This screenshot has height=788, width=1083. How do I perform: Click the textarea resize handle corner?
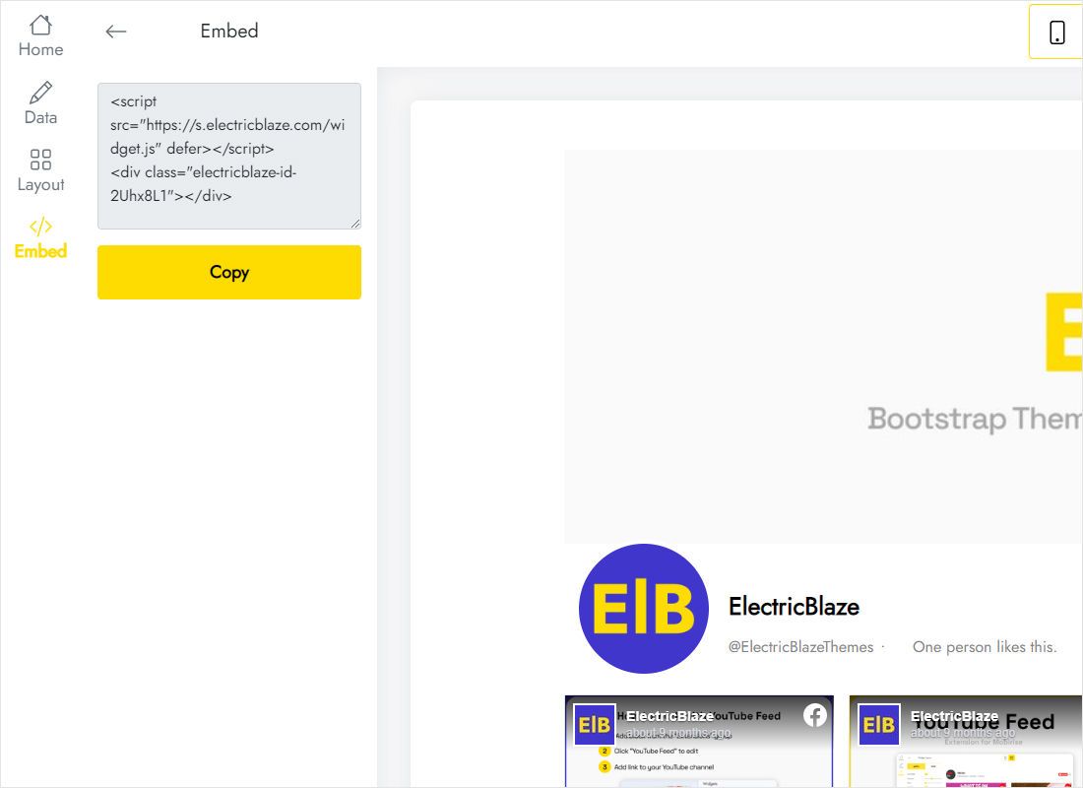(x=355, y=224)
